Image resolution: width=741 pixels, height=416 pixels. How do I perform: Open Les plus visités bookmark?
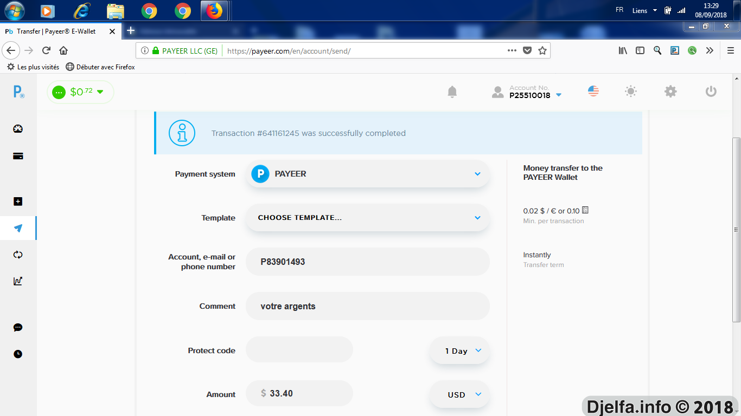tap(33, 67)
